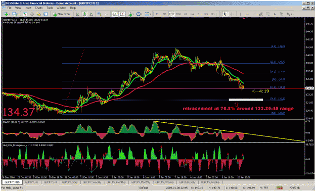Switch chart to bar chart type
Screen dimensions: 316x191
coord(77,14)
